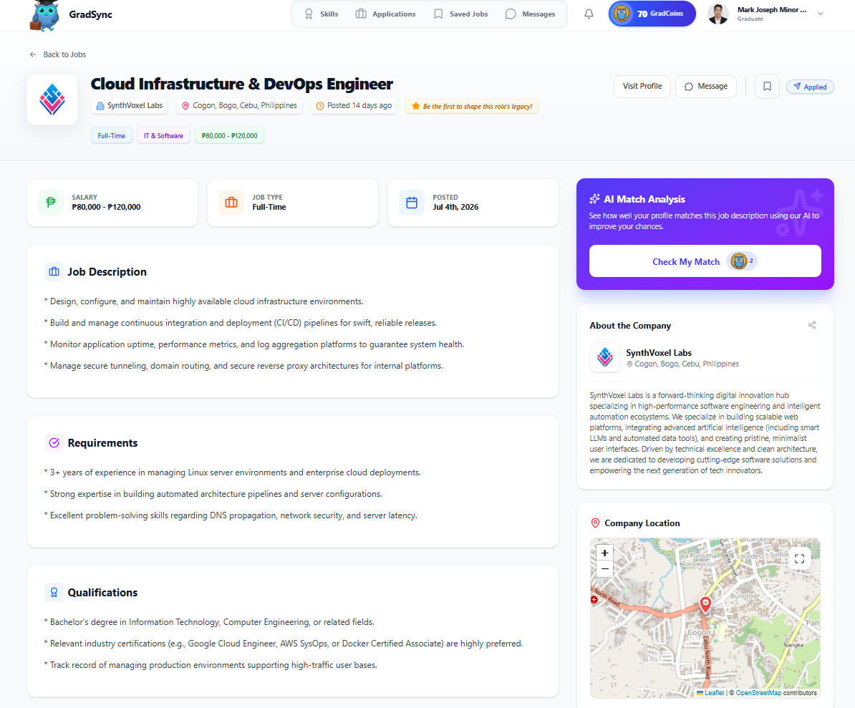855x708 pixels.
Task: Open Messages in the top navigation
Action: coord(530,14)
